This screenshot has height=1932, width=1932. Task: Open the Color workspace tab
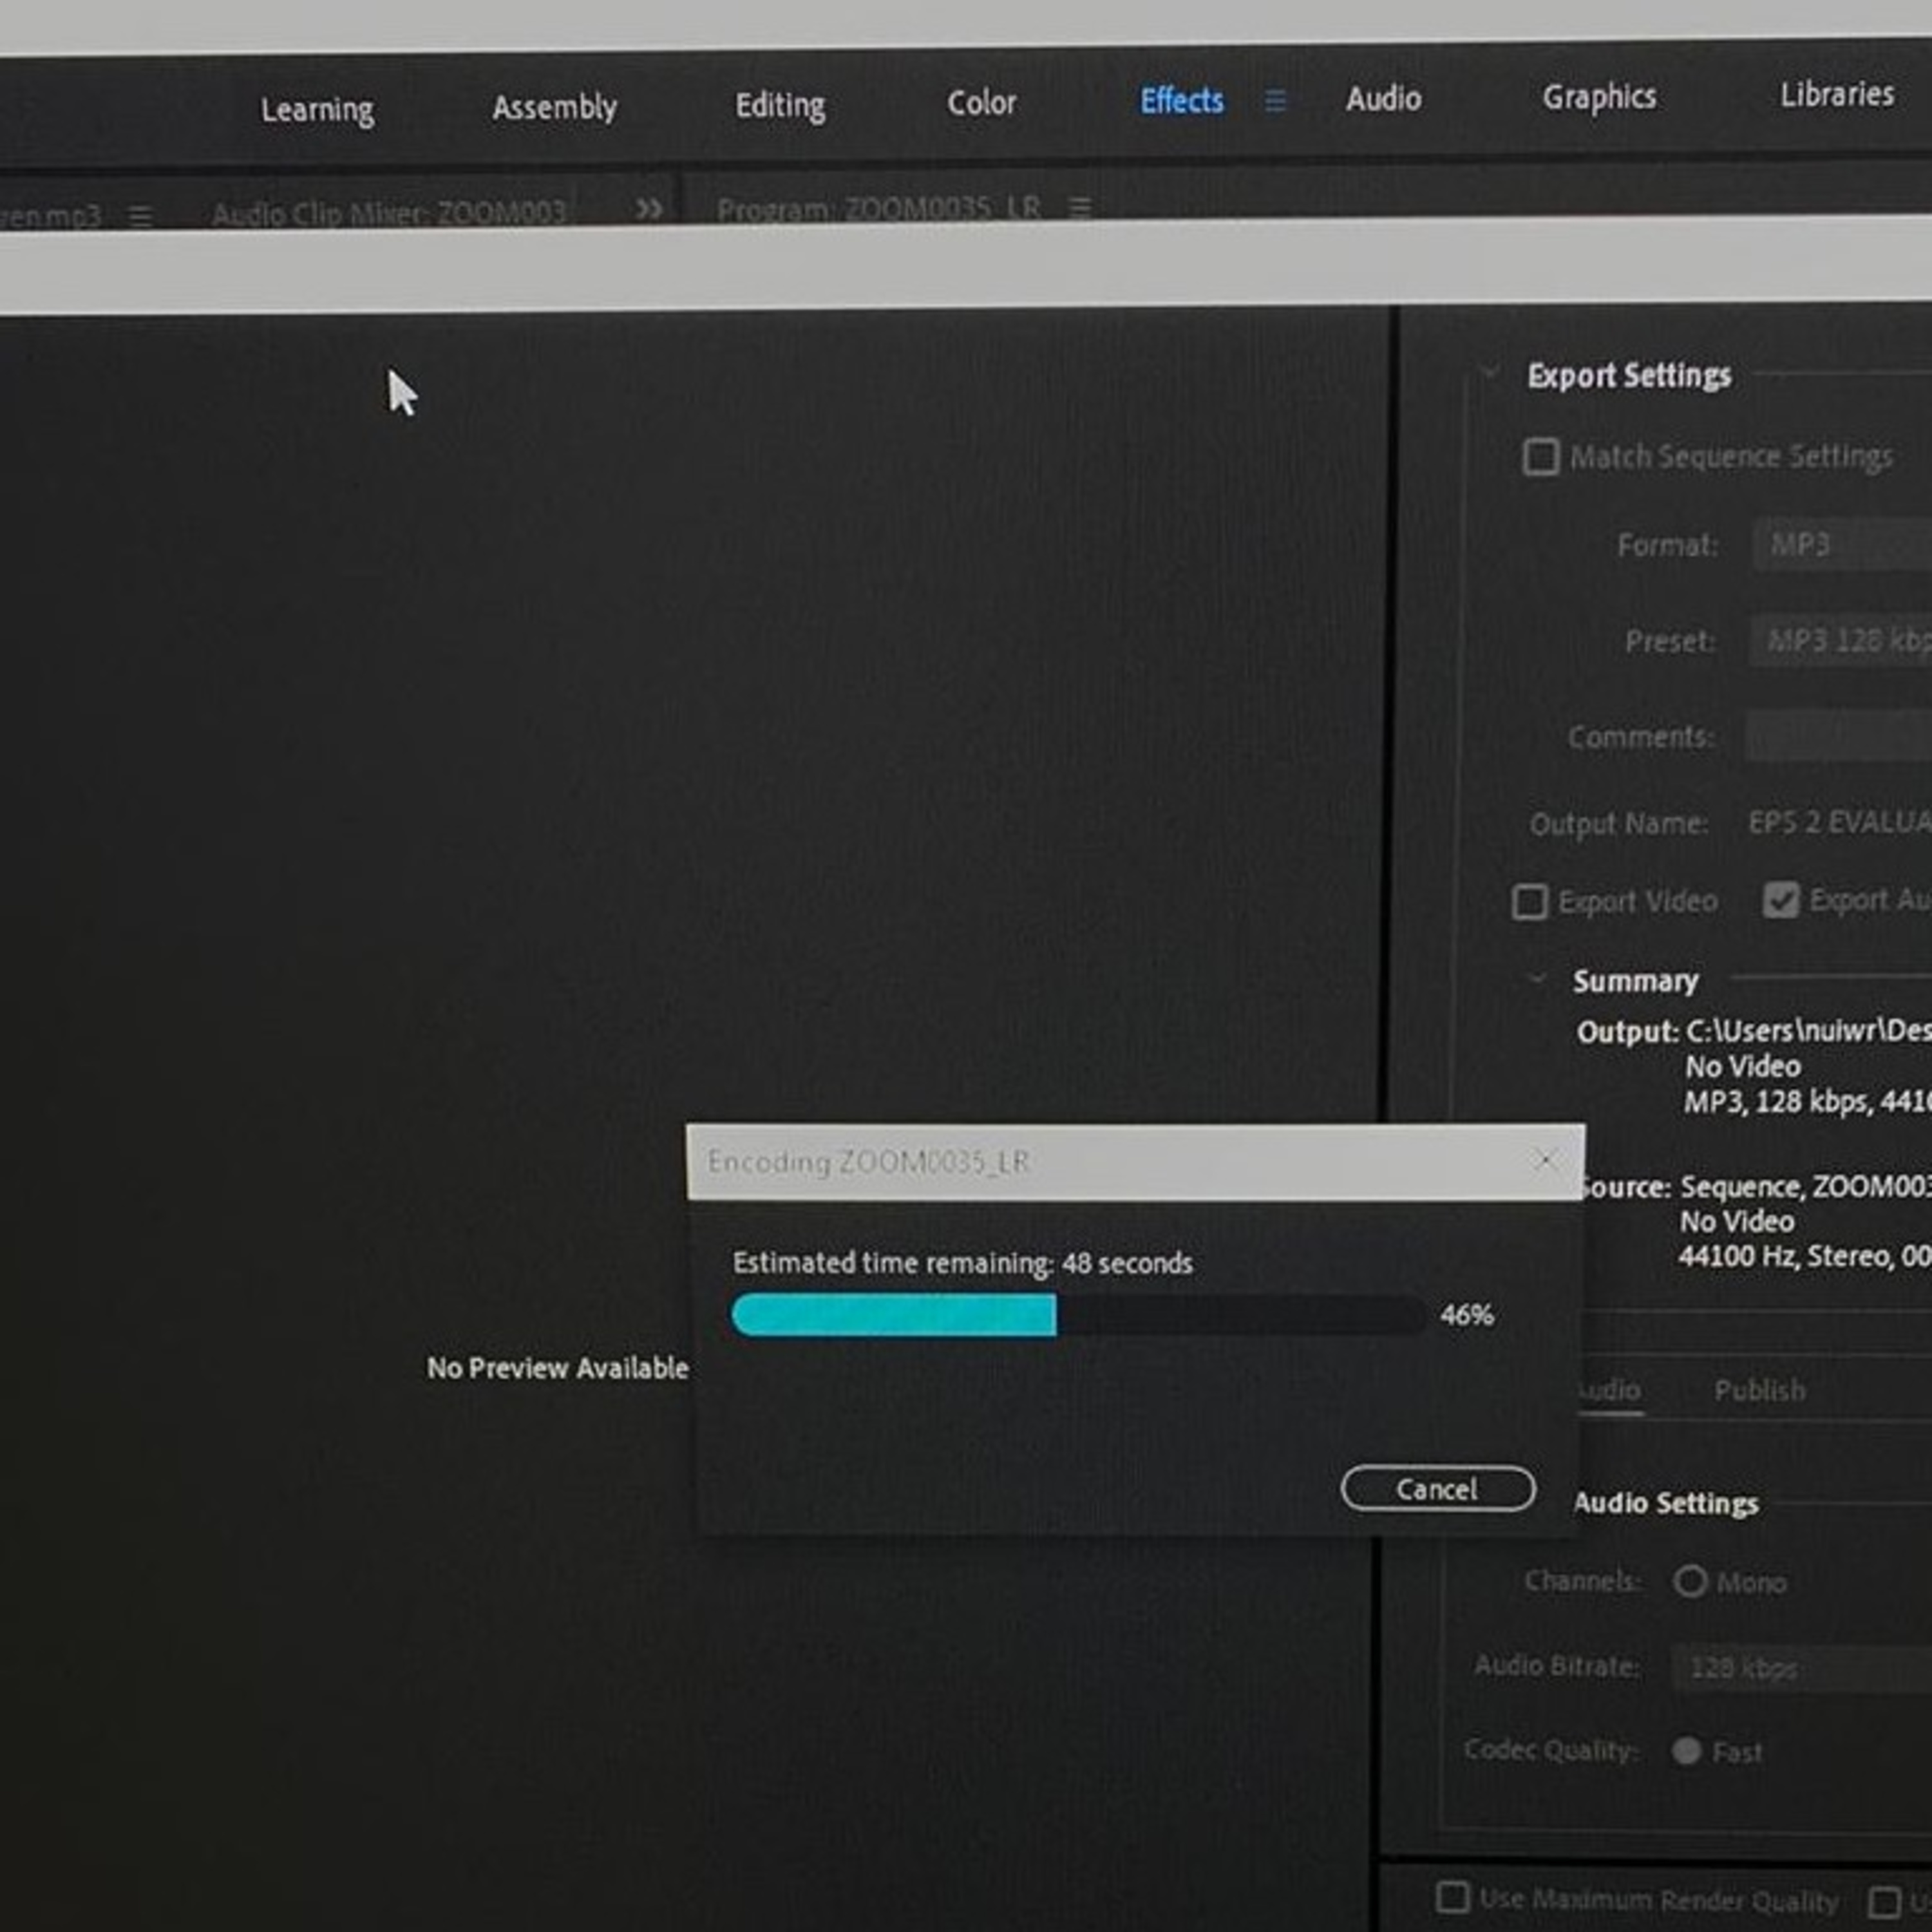coord(981,102)
